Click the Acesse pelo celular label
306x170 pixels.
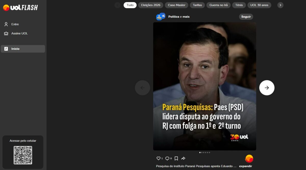click(23, 141)
